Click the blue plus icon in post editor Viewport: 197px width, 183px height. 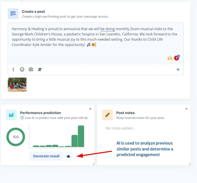[x=178, y=69]
